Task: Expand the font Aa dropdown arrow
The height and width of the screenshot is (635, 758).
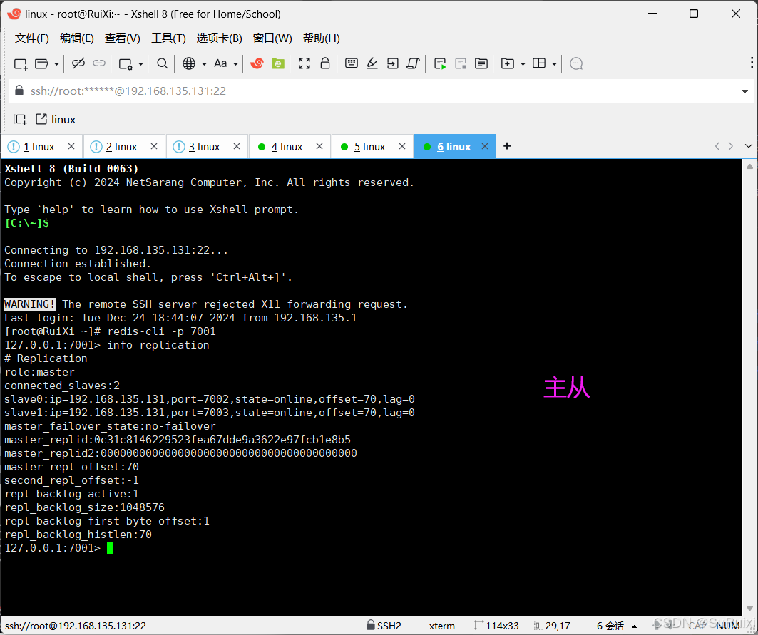Action: coord(235,64)
